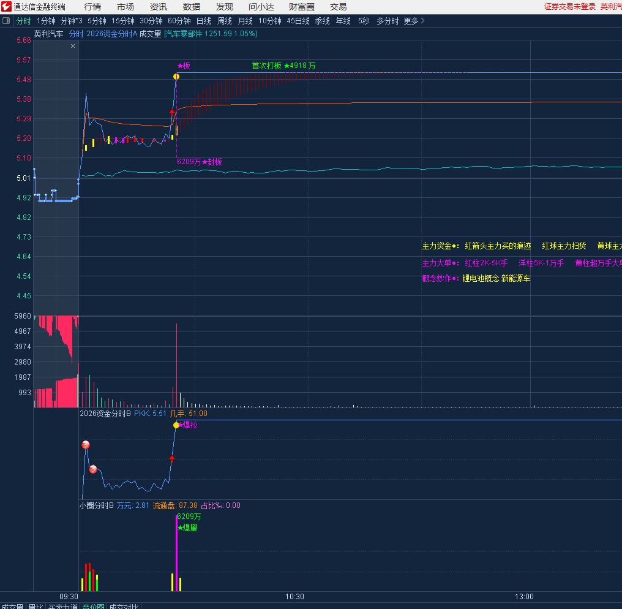Toggle the side panel icon beside 分时
Screen dimensions: 622x609
7,21
